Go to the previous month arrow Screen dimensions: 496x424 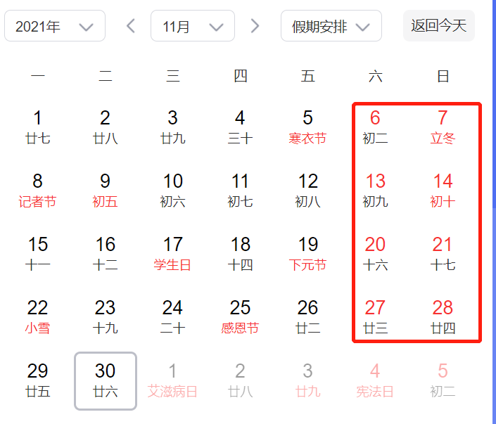coord(131,27)
